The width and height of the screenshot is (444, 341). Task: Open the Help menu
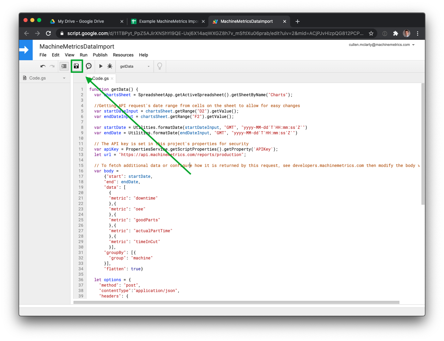[143, 55]
